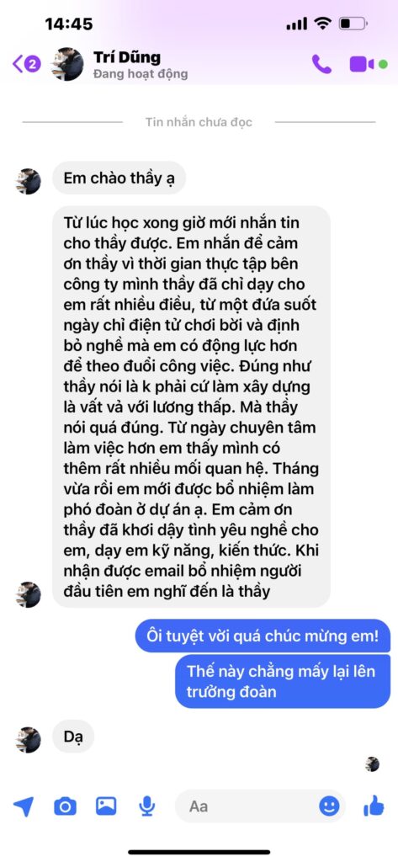Viewport: 398px width, 862px height.
Task: Tap the sender avatar beside 'Dạ'
Action: (x=28, y=739)
